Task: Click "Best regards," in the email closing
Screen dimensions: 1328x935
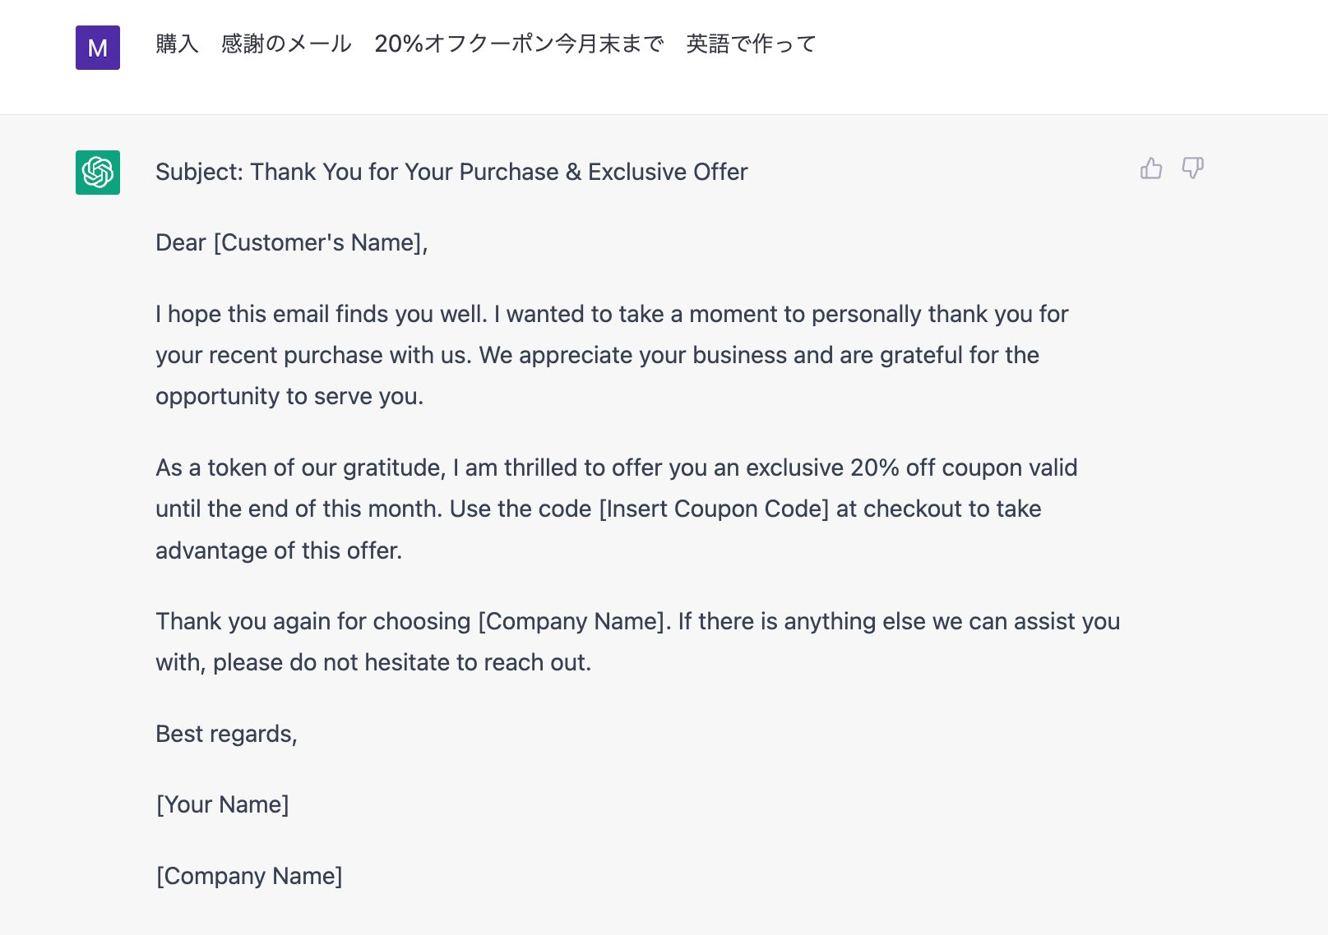Action: coord(226,733)
